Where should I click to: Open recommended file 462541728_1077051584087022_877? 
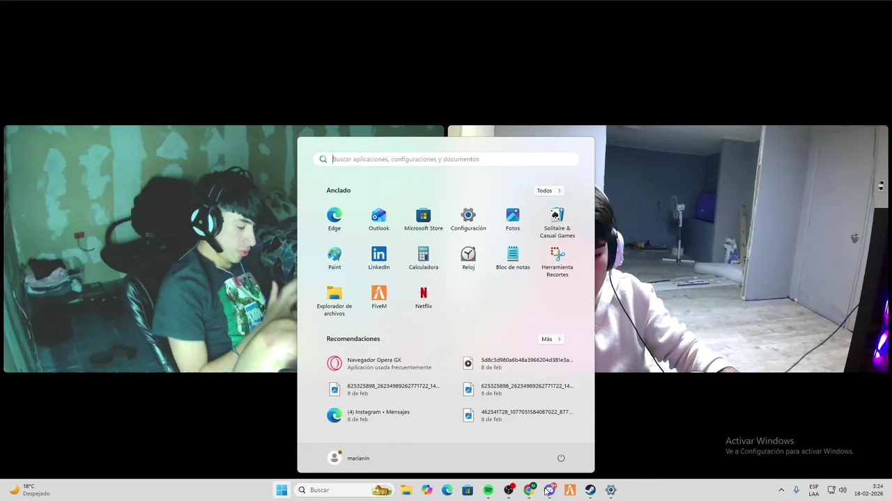(x=519, y=415)
